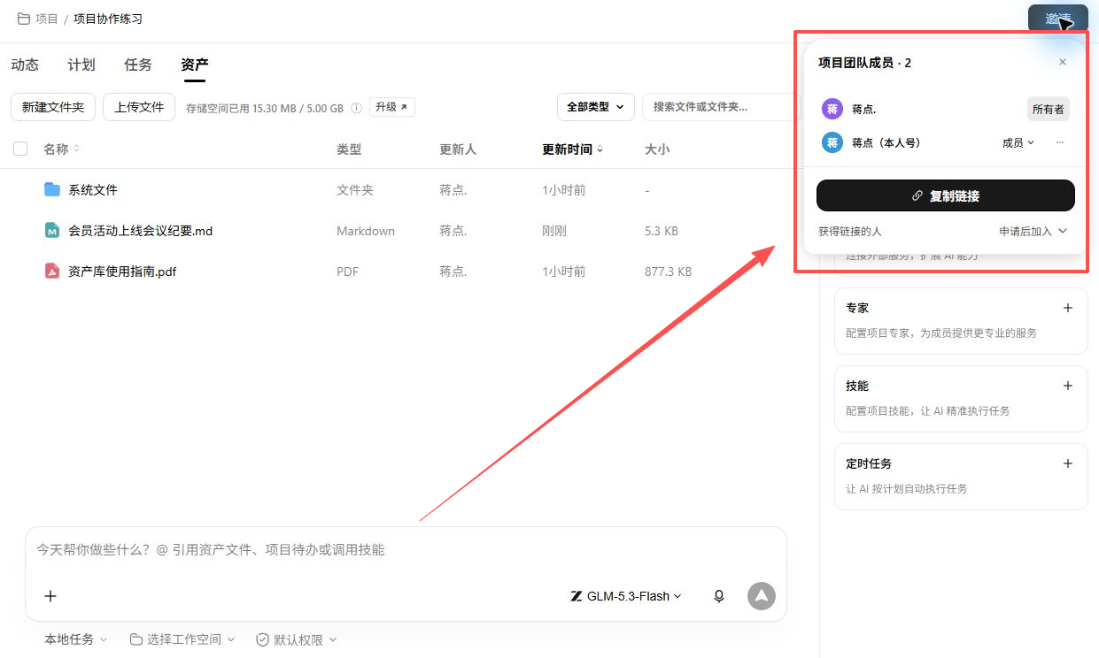
Task: Open the 默认权限 dropdown
Action: click(297, 639)
